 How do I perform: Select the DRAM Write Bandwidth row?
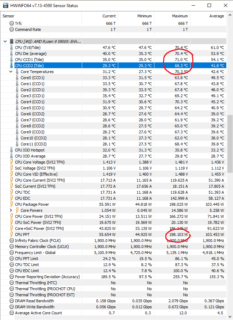113,307
